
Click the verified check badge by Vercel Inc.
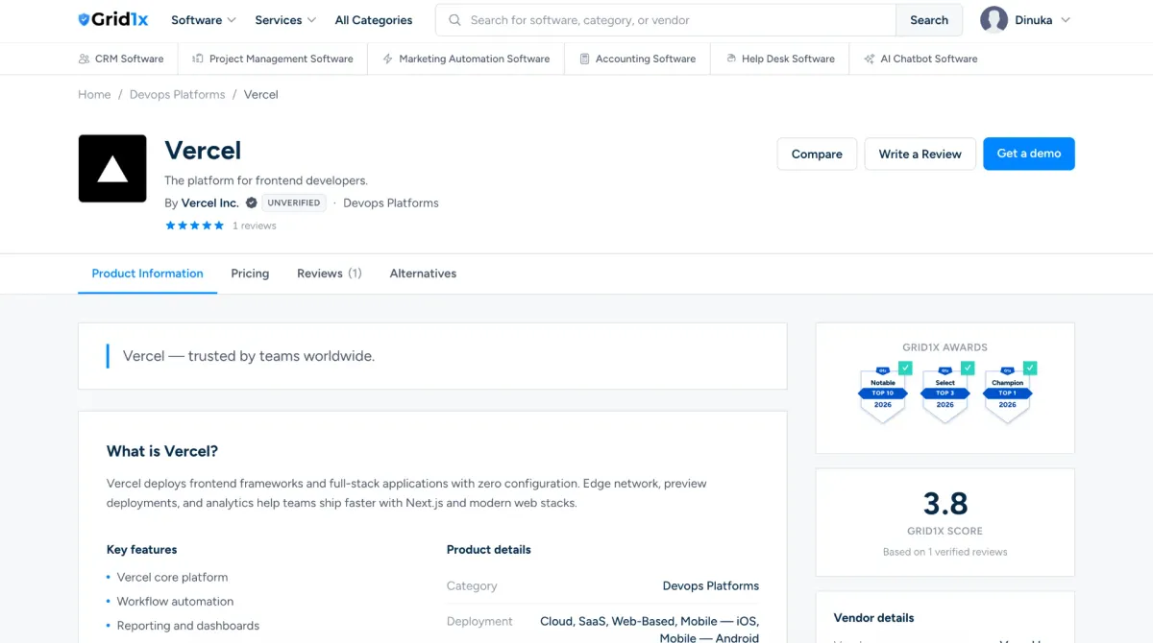251,202
